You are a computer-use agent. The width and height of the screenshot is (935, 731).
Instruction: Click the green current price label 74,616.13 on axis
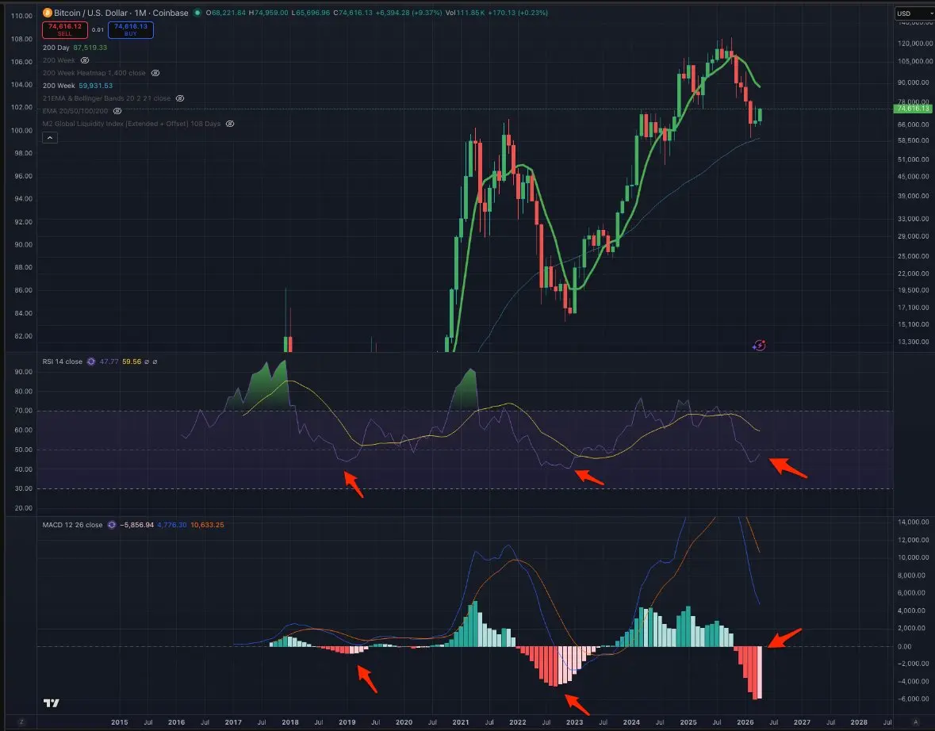(913, 109)
